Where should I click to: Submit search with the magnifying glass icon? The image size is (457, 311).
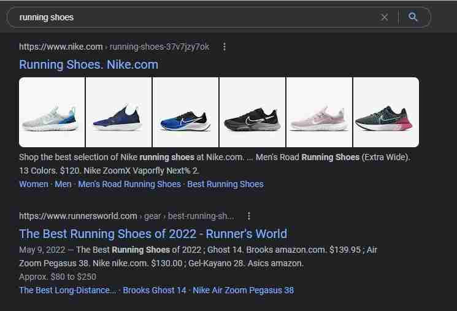point(413,17)
